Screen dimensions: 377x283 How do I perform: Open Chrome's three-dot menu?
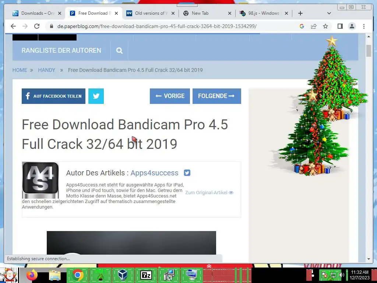click(364, 26)
